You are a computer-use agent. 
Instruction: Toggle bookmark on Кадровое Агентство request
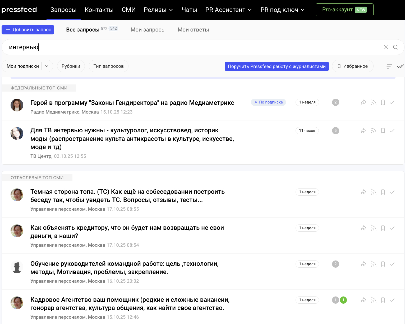coord(383,300)
